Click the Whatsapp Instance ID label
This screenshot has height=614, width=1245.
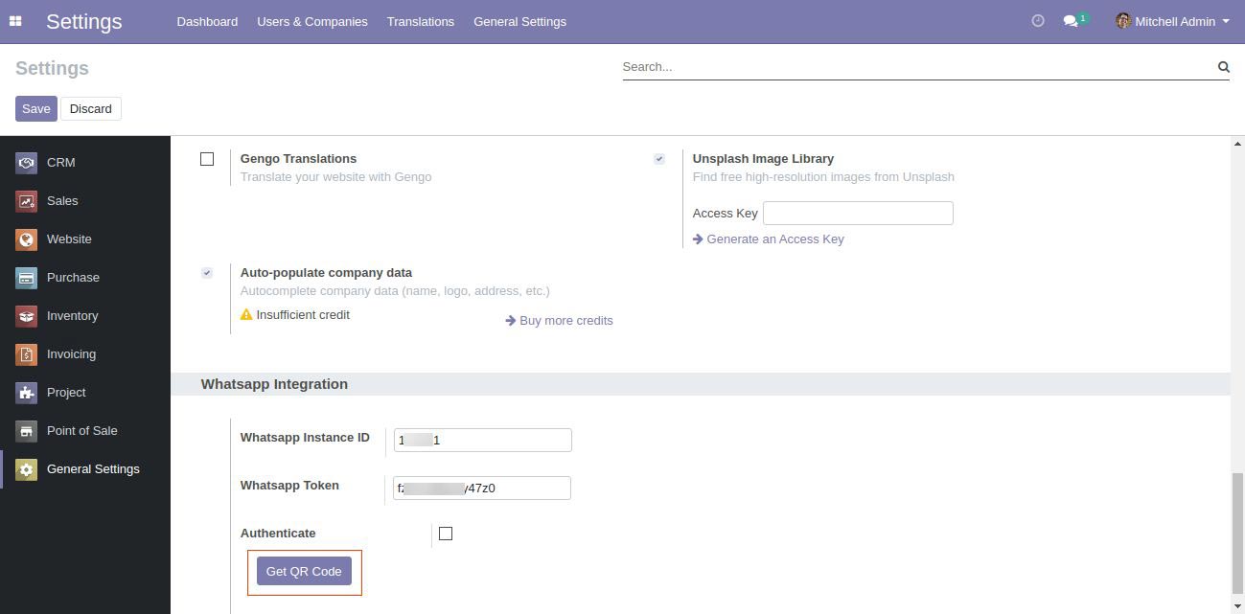(x=305, y=438)
